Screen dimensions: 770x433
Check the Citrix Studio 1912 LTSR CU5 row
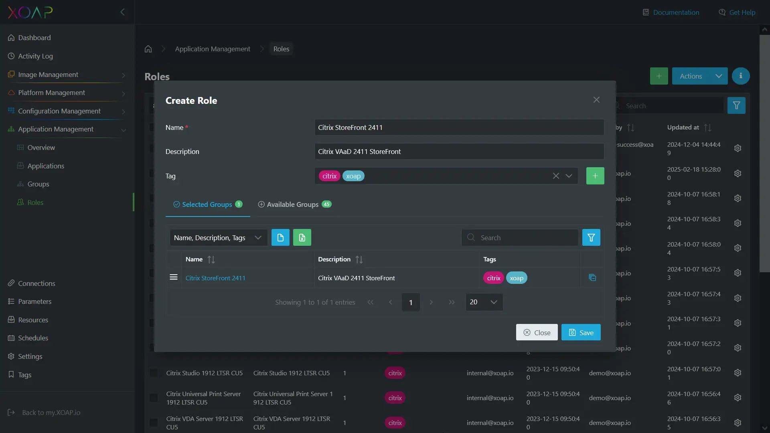154,373
